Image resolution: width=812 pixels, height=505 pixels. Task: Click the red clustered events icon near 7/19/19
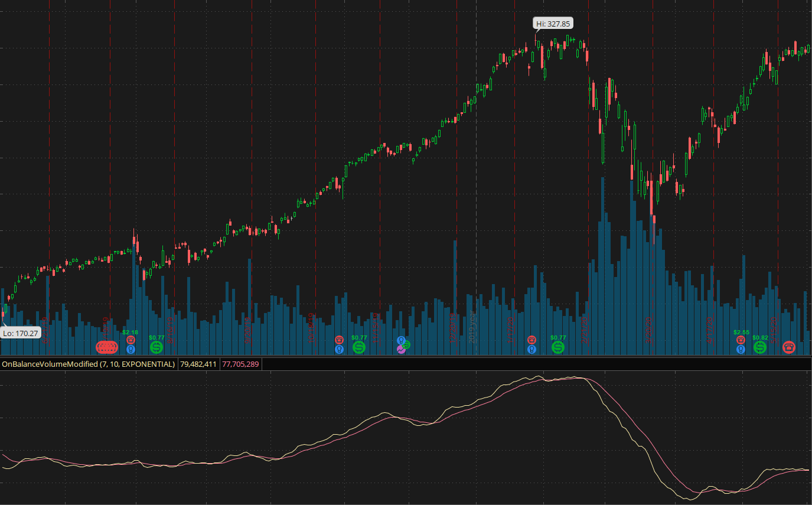[107, 347]
